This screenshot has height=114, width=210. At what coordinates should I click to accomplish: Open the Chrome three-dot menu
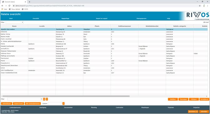click(207, 6)
